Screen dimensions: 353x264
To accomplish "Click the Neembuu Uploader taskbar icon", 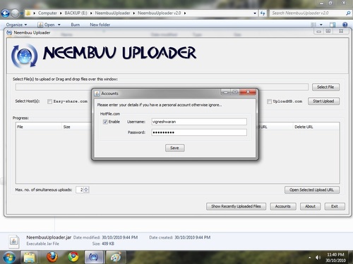I will pos(93,257).
